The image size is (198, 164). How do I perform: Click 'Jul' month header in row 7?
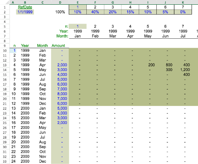[183, 36]
